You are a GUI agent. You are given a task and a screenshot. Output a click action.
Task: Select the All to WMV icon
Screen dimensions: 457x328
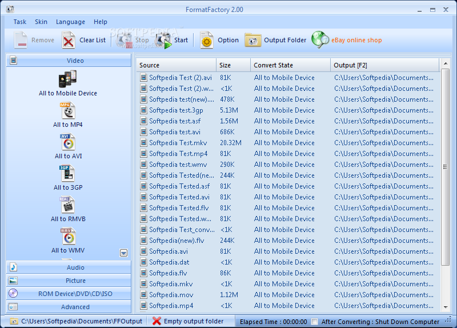tap(68, 237)
